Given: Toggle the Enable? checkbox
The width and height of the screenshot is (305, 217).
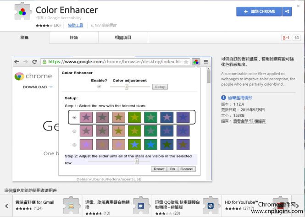Looking at the screenshot, I should tap(99, 87).
